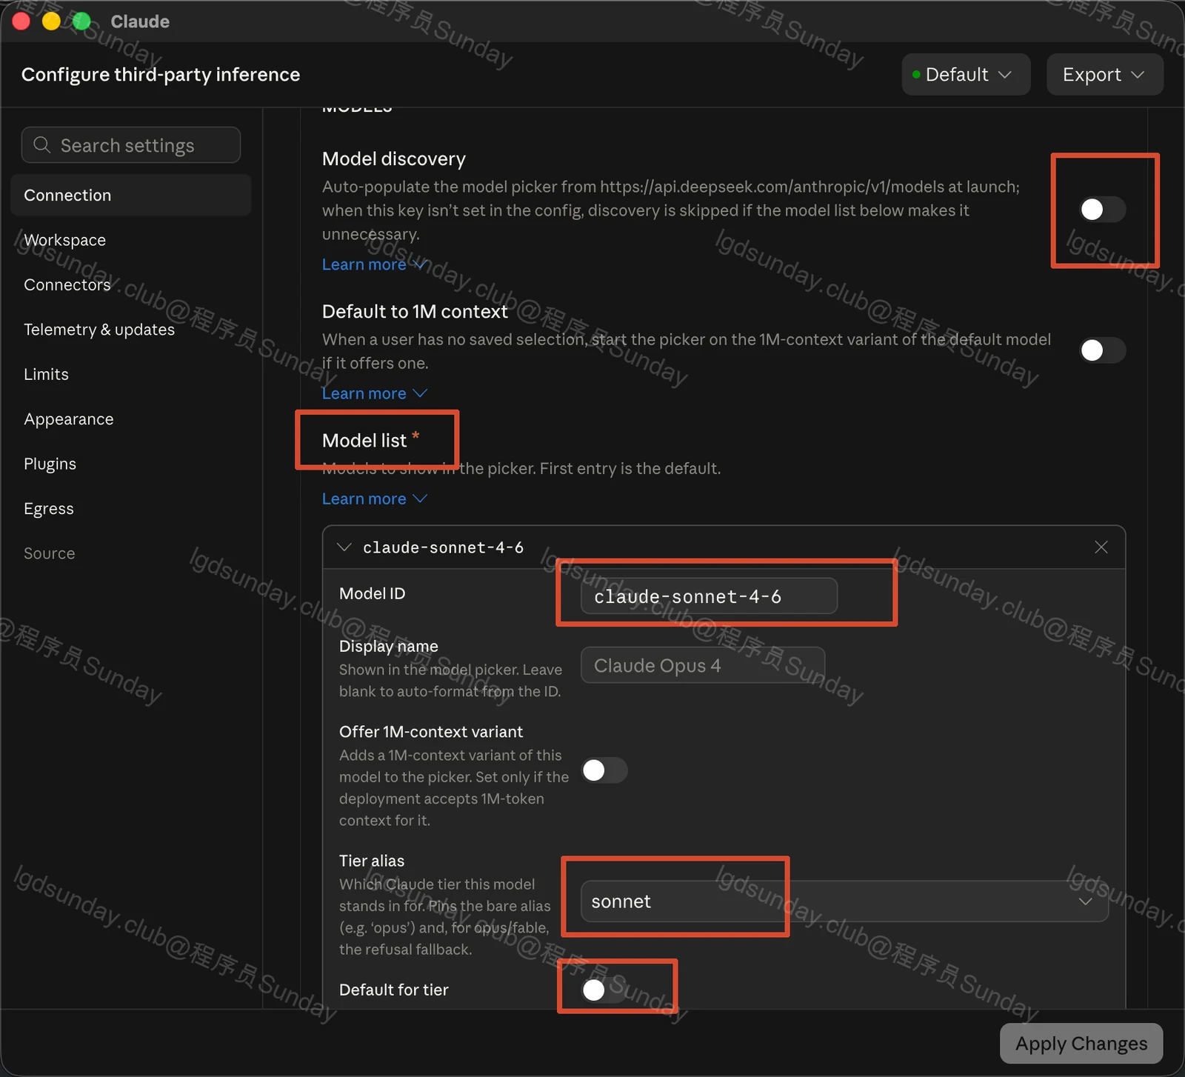
Task: Click the Model list heading
Action: click(364, 441)
